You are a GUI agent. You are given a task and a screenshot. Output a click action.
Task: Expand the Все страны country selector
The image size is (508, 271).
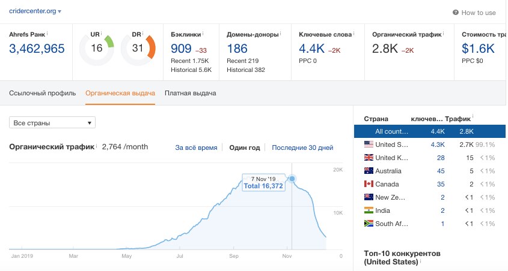tap(52, 123)
